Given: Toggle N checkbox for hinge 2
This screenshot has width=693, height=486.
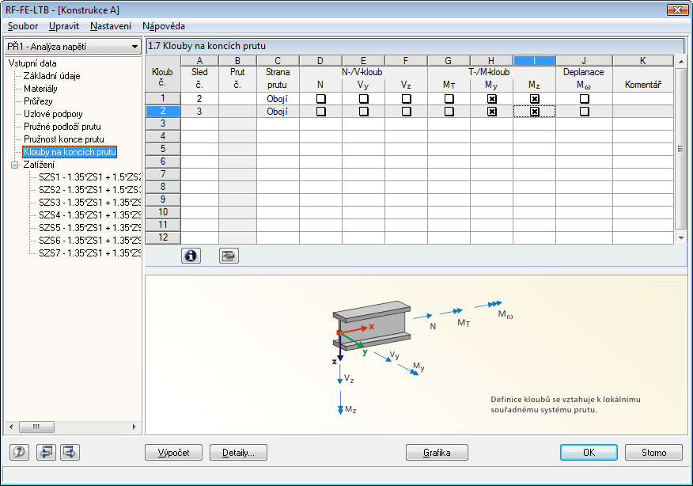Looking at the screenshot, I should 321,112.
